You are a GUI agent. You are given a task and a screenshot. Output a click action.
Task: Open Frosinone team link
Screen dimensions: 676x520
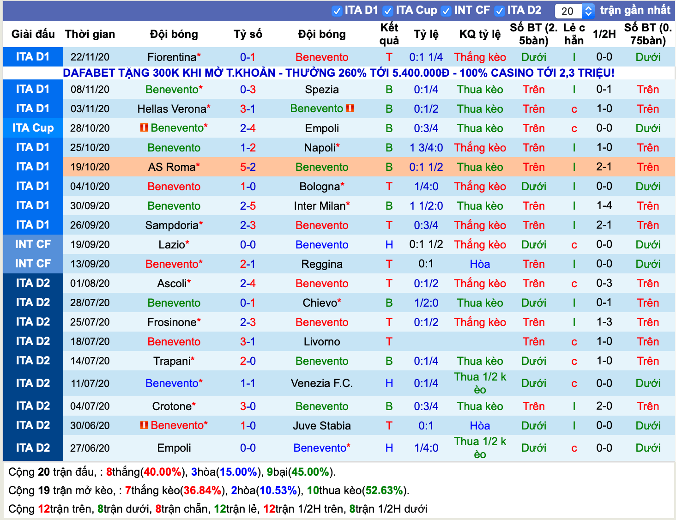(x=172, y=322)
